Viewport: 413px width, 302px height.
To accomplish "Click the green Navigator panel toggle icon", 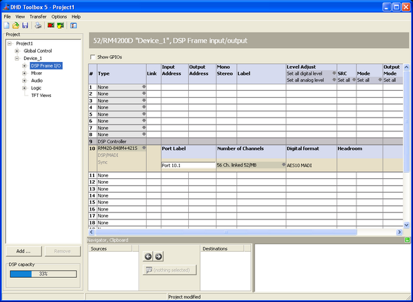I will (x=407, y=239).
